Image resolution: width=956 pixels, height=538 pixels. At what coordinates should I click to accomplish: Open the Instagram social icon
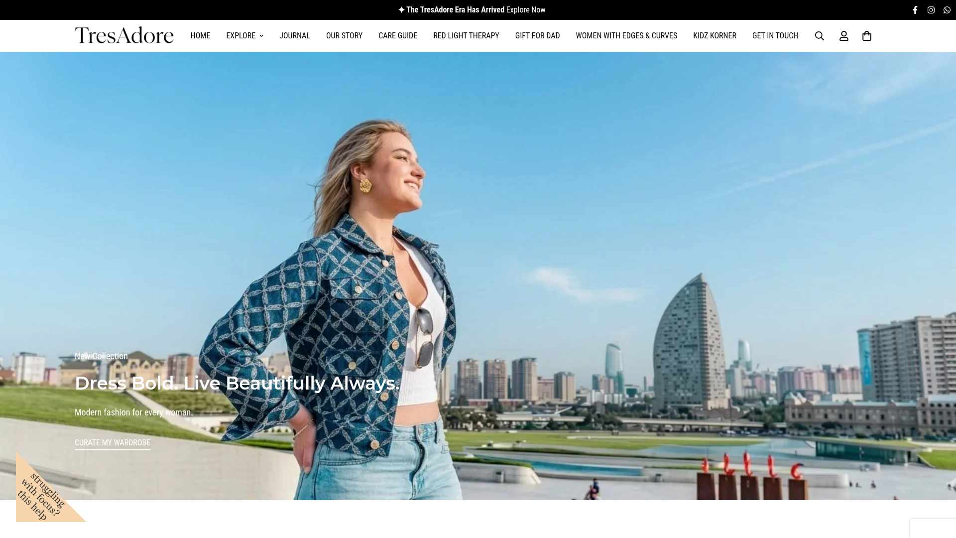931,10
